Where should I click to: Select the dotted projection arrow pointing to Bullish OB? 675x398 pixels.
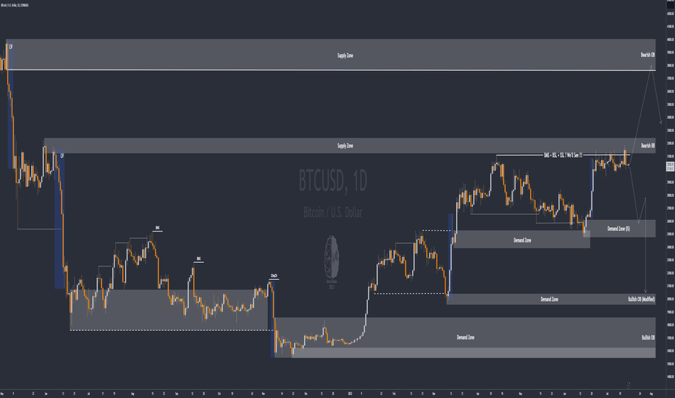645,245
